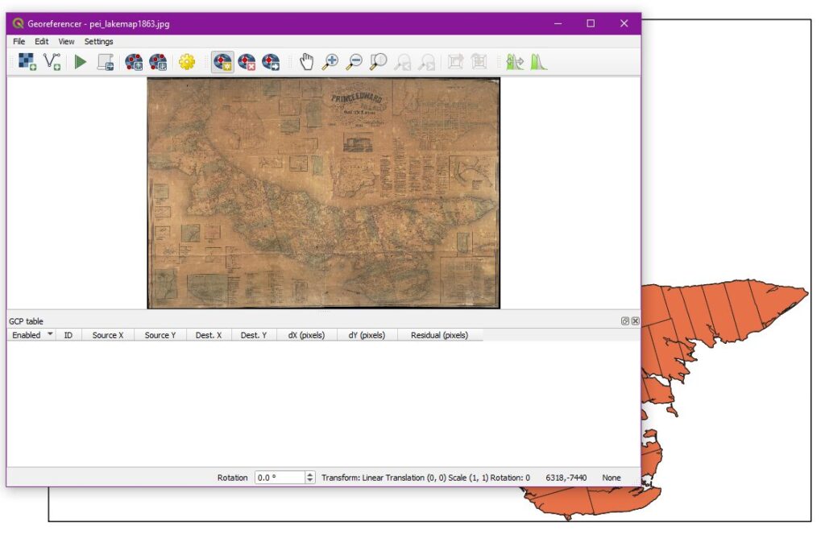Click the GCP table panel title
The height and width of the screenshot is (538, 825).
pyautogui.click(x=27, y=321)
